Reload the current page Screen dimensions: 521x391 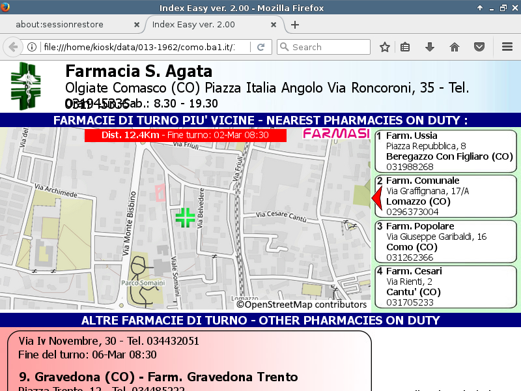pos(260,47)
